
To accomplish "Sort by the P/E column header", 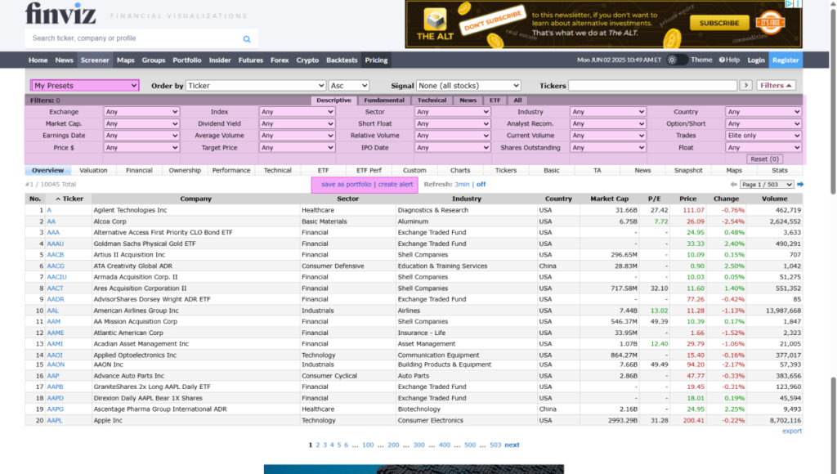I will 655,199.
